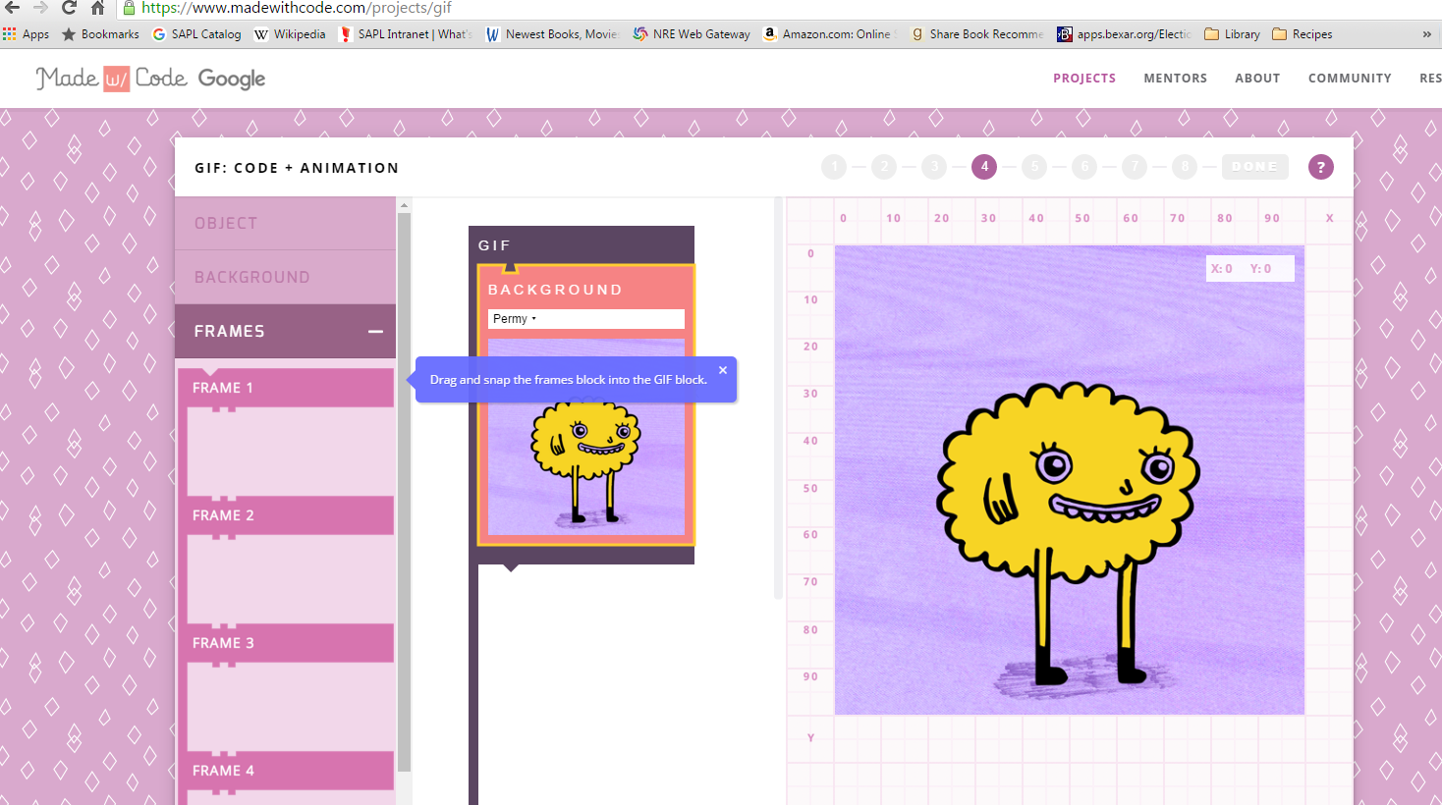The height and width of the screenshot is (805, 1442).
Task: Expand the BACKGROUND category in sidebar
Action: pos(285,277)
